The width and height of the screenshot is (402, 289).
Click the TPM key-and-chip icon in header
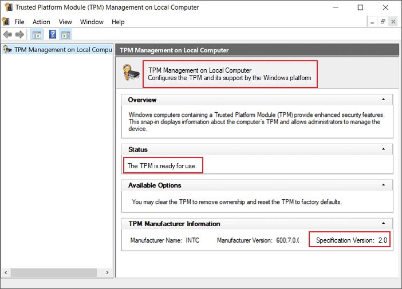[130, 73]
